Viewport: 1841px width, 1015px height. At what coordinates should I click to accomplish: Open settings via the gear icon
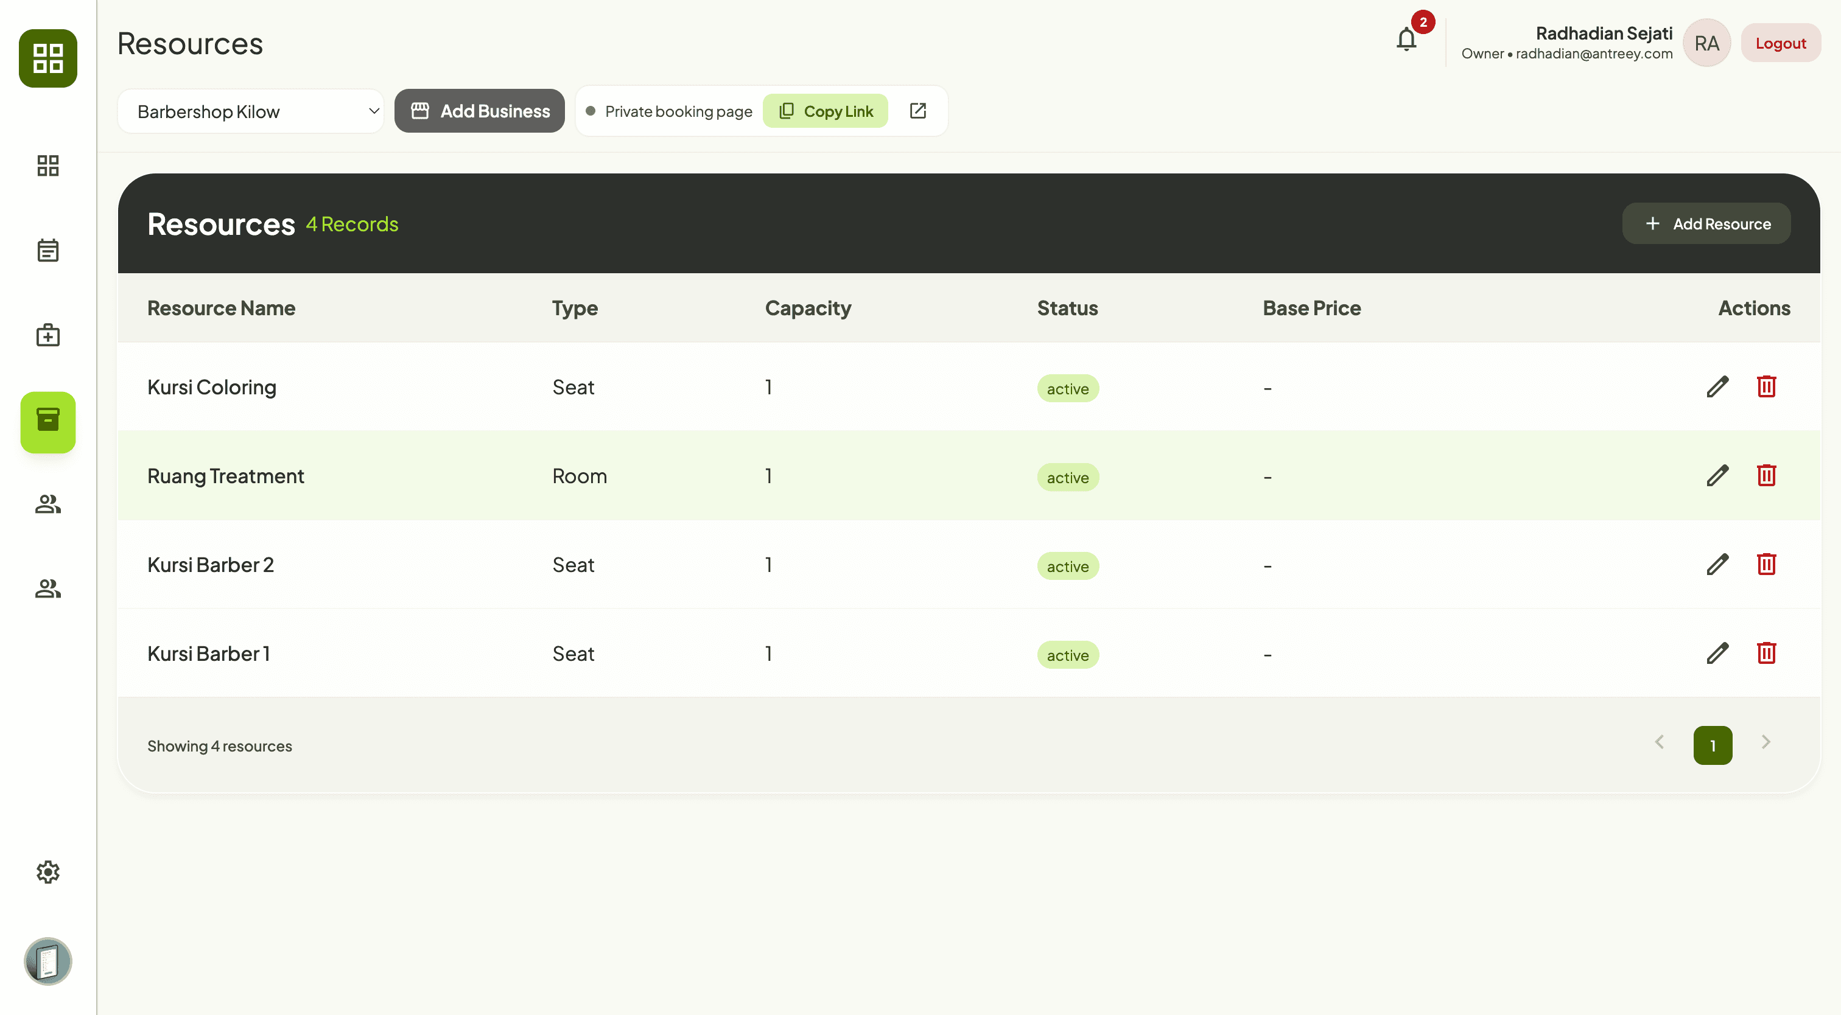48,871
